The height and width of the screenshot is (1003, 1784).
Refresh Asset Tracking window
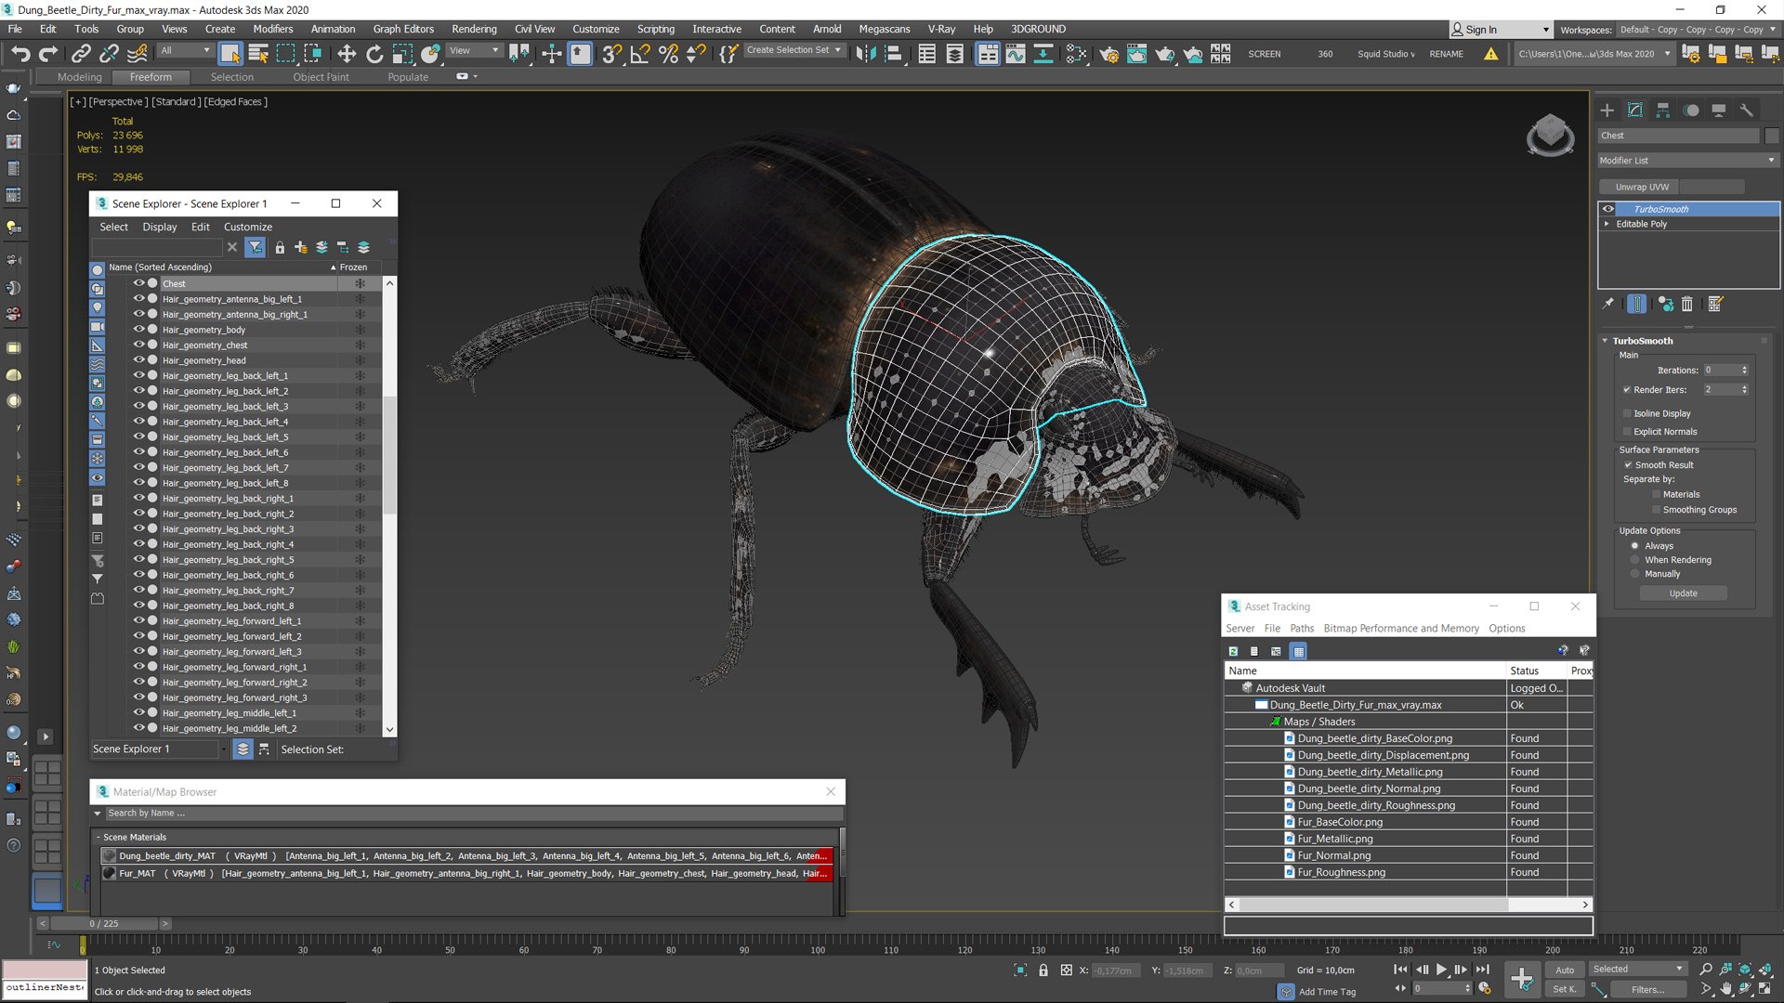coord(1233,651)
